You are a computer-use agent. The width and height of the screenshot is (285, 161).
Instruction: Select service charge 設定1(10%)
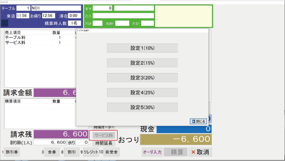tap(142, 48)
